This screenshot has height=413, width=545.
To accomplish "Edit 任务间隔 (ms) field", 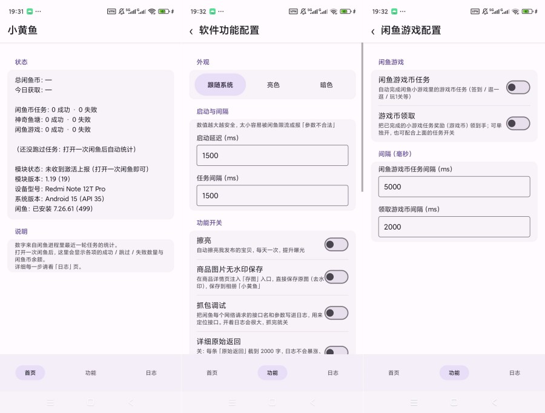I will [272, 196].
